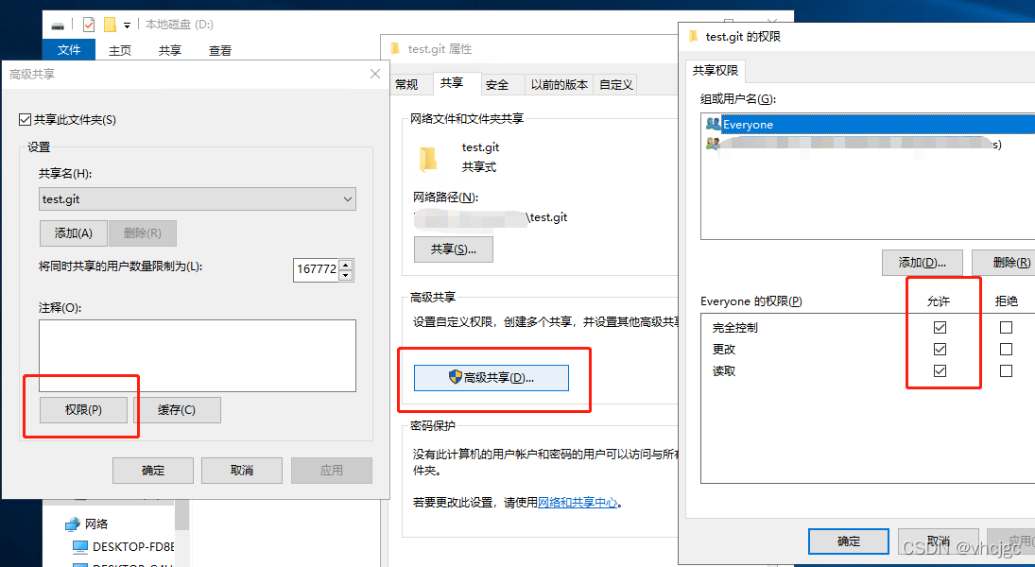Click 确定 in Advanced Sharing dialog
This screenshot has width=1035, height=567.
click(153, 471)
